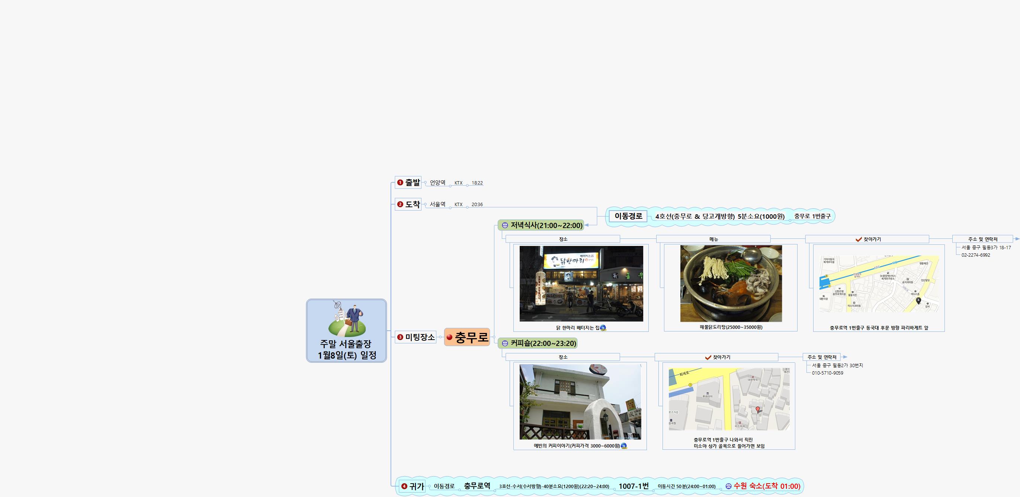The width and height of the screenshot is (1020, 497).
Task: Collapse 충무로 subtopics via right connector circle
Action: (494, 337)
